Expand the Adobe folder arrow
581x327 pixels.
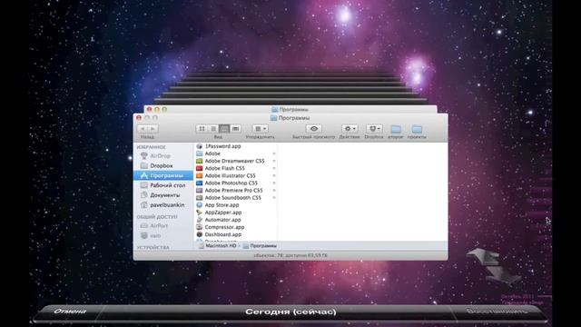coord(274,154)
